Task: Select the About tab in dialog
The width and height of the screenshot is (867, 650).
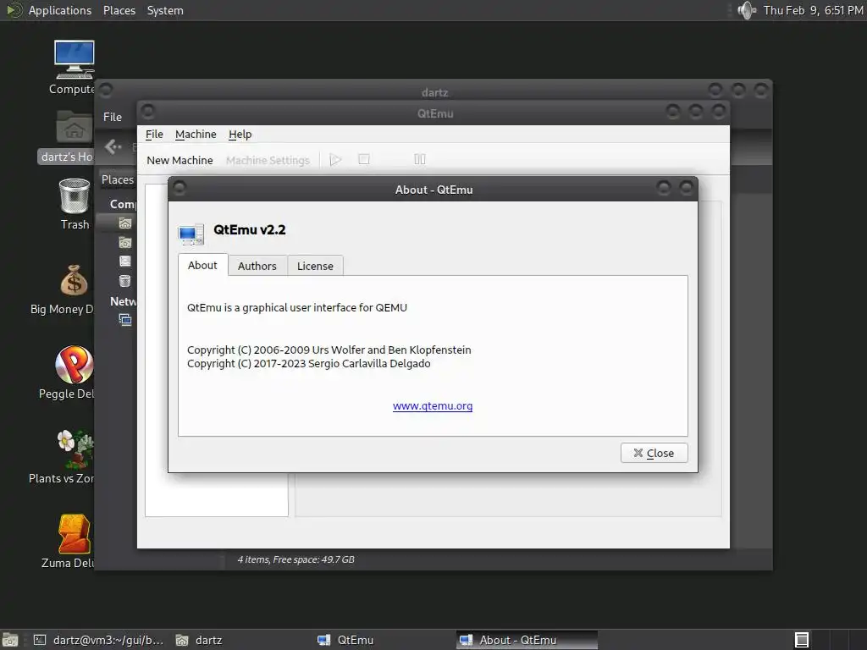Action: pyautogui.click(x=202, y=265)
